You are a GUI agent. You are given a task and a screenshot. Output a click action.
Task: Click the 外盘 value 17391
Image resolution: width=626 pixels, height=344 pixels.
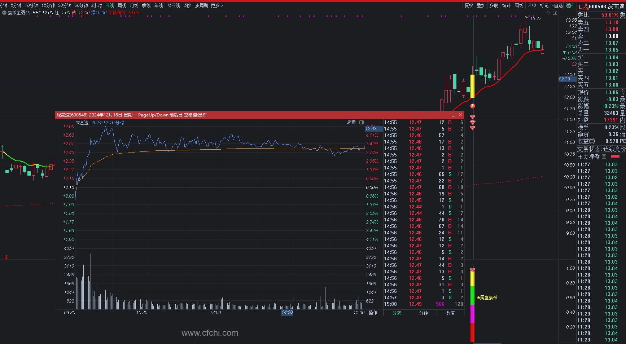(611, 120)
